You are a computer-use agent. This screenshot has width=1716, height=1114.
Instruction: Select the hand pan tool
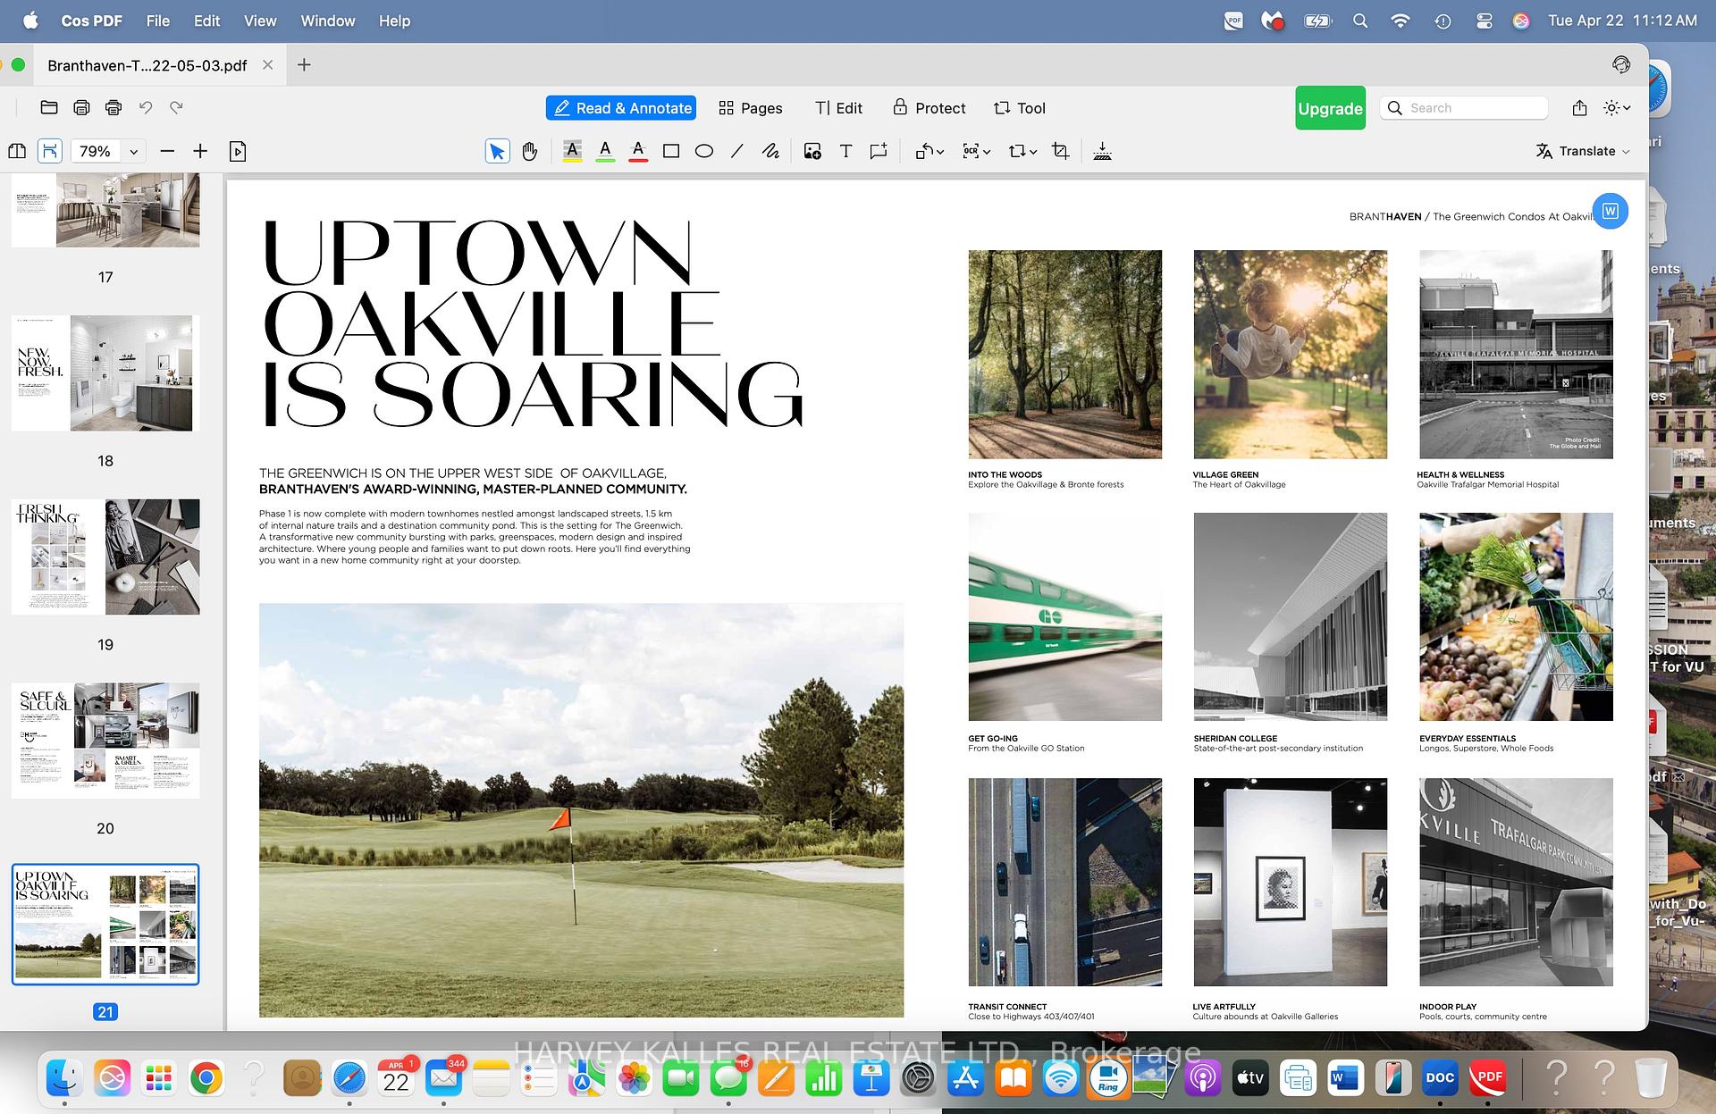coord(530,152)
